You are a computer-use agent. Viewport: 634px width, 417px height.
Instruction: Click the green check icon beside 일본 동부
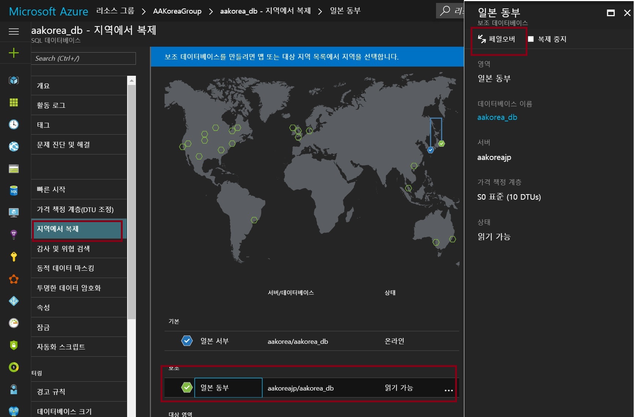pos(187,388)
